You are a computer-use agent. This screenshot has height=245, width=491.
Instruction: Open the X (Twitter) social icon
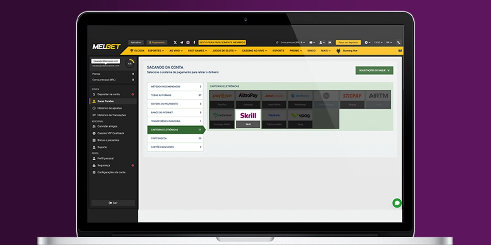point(175,42)
